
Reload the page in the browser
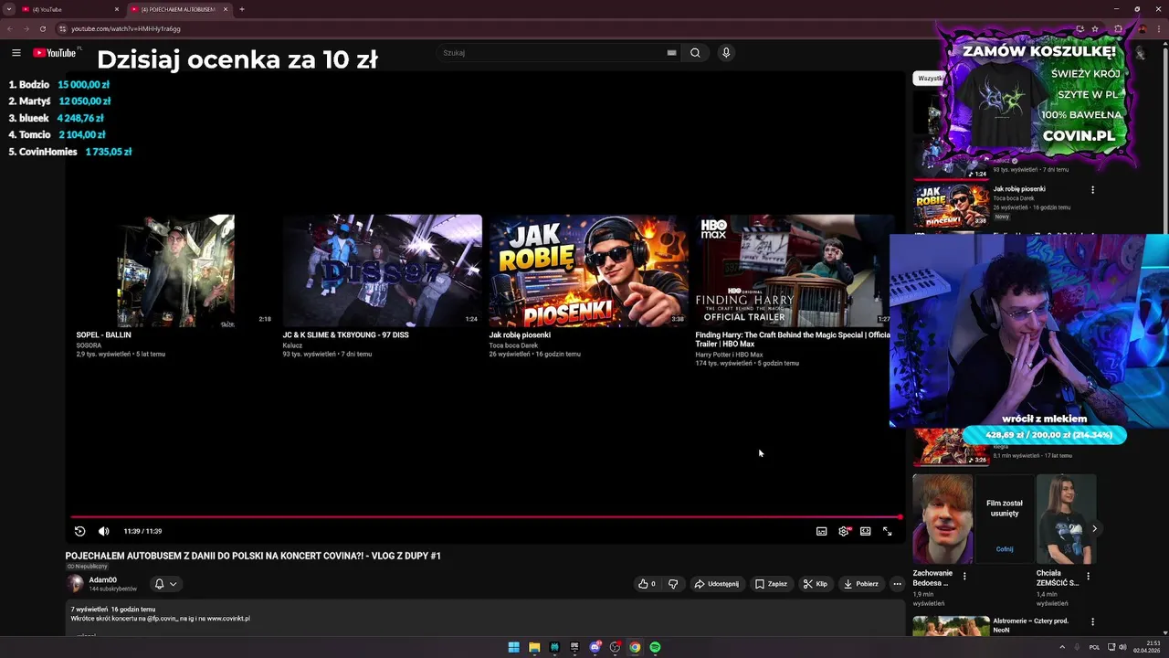[42, 28]
